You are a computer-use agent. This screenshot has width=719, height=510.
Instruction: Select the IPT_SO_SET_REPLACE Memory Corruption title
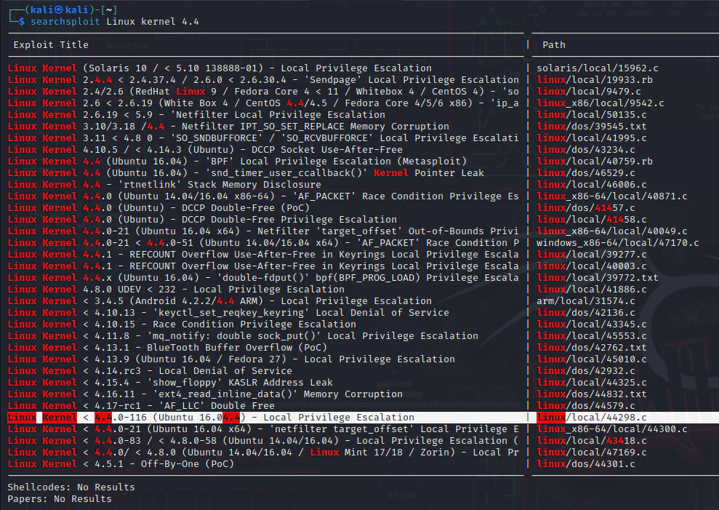coord(228,127)
